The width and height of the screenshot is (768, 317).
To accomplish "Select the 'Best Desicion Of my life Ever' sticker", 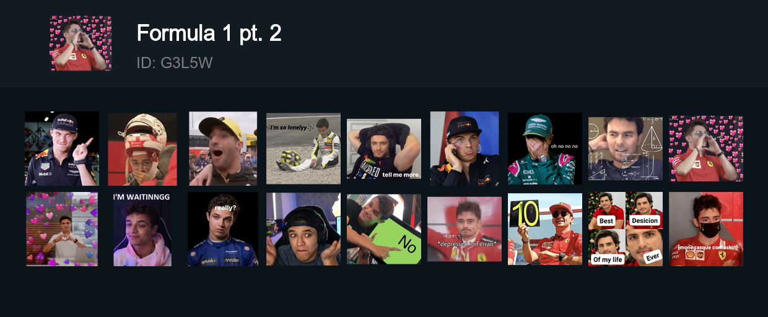I will coord(626,229).
